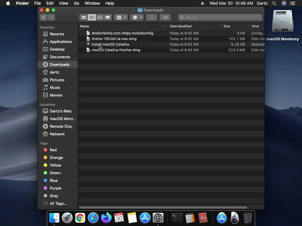Open Movies in the sidebar
This screenshot has height=226, width=302.
[x=58, y=95]
